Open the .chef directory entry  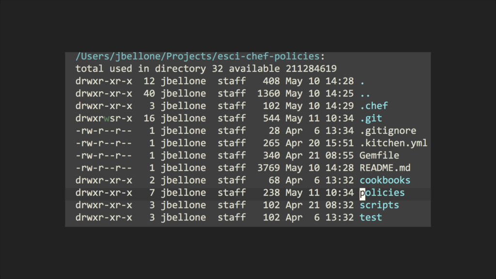[x=373, y=106]
